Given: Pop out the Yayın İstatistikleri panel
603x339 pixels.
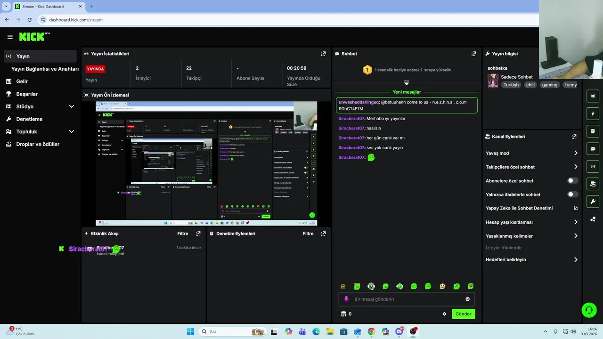Looking at the screenshot, I should point(323,54).
